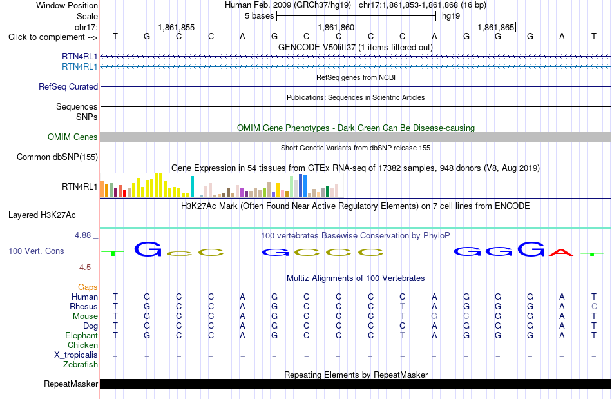Click ruler position label 1,861,855
This screenshot has width=612, height=399.
(176, 27)
